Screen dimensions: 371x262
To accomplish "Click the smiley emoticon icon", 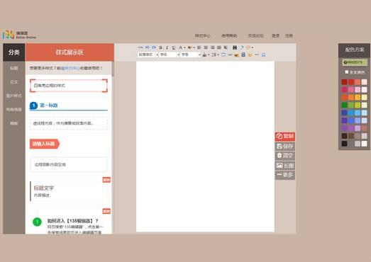I will (x=250, y=55).
